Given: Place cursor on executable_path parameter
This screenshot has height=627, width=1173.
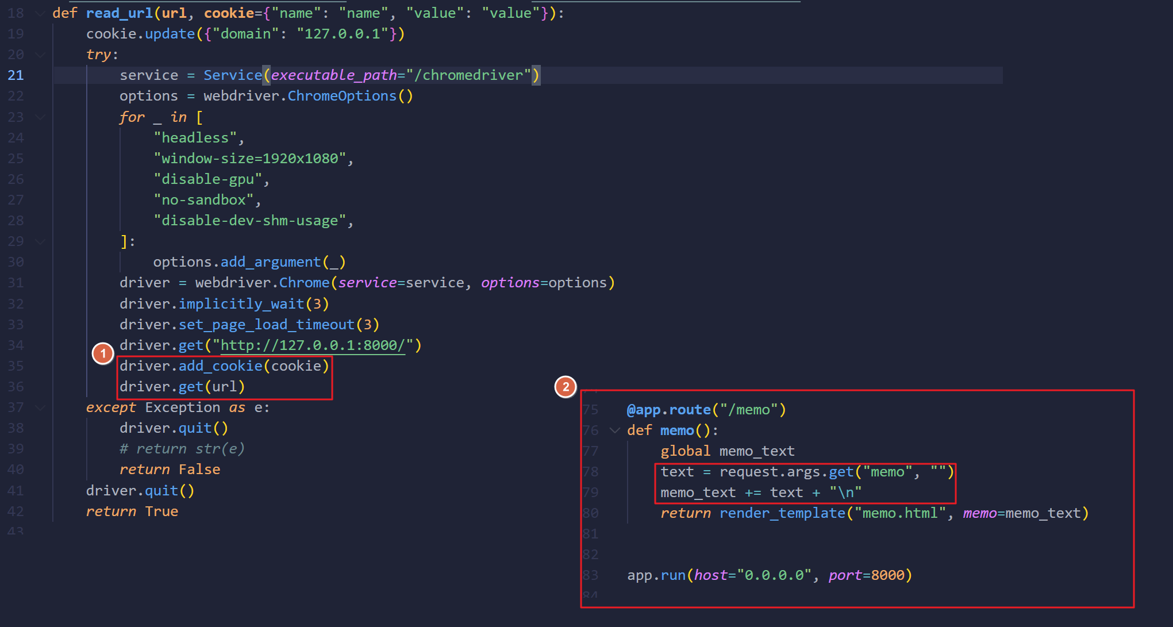Looking at the screenshot, I should [x=333, y=75].
